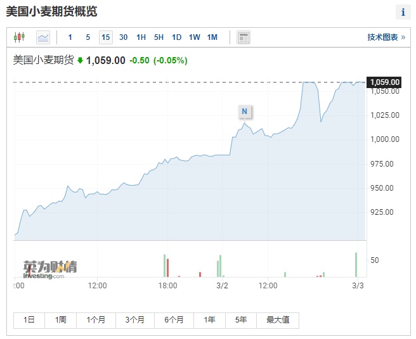
Task: Select the 15 minute interval
Action: tap(105, 37)
